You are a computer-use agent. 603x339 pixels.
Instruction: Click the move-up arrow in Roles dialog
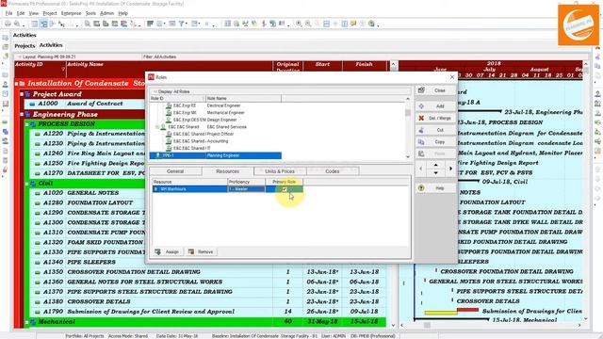(x=435, y=165)
